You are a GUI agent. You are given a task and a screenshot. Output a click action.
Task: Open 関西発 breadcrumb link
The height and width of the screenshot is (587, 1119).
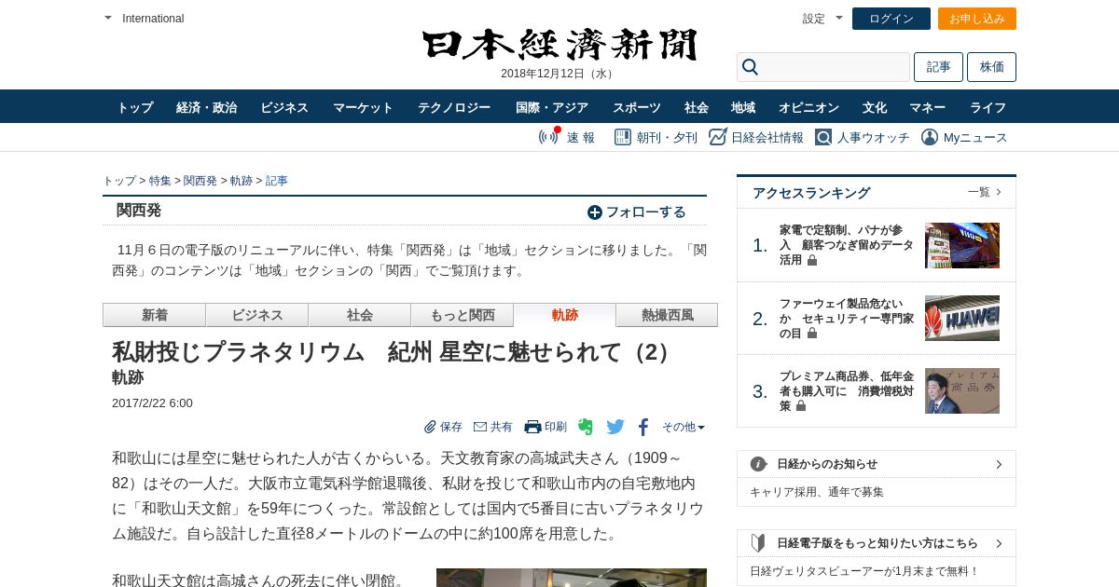coord(200,181)
